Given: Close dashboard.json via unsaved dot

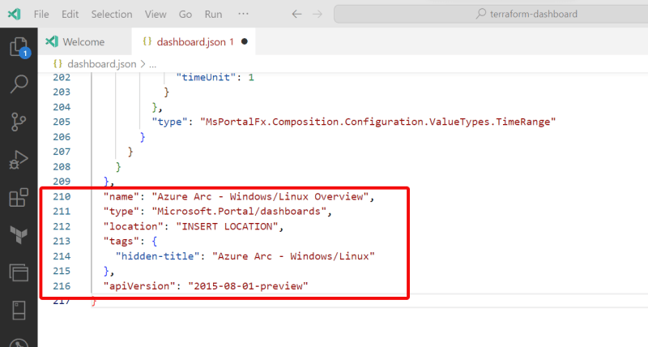Looking at the screenshot, I should [245, 41].
